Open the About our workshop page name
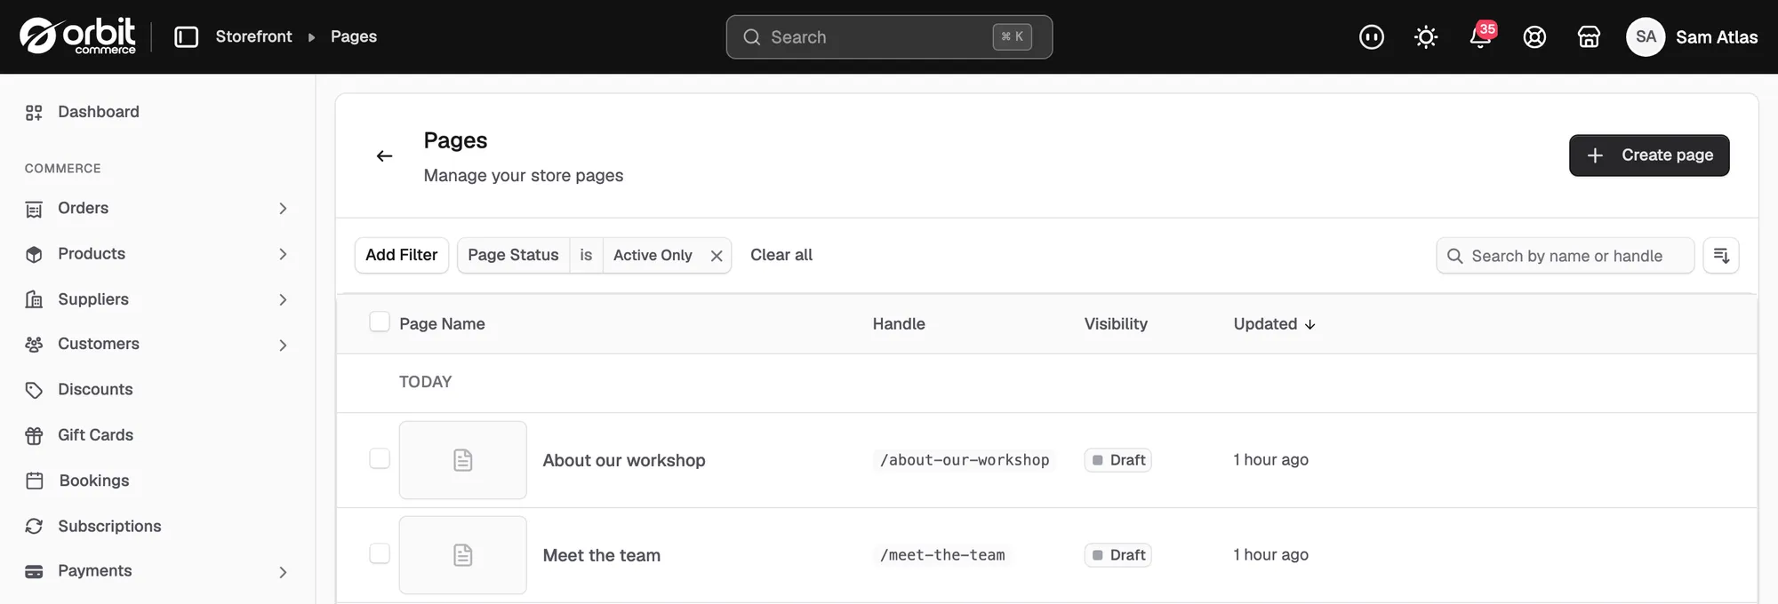This screenshot has width=1778, height=604. 624,460
